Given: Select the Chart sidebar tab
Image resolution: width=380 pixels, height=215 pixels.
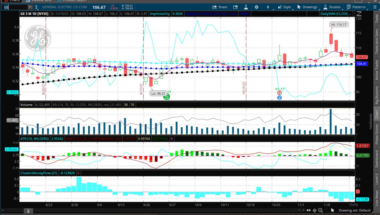Looking at the screenshot, I should pyautogui.click(x=377, y=114).
